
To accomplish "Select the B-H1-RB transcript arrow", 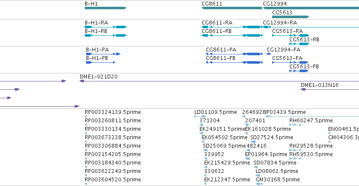I will point(105,35).
